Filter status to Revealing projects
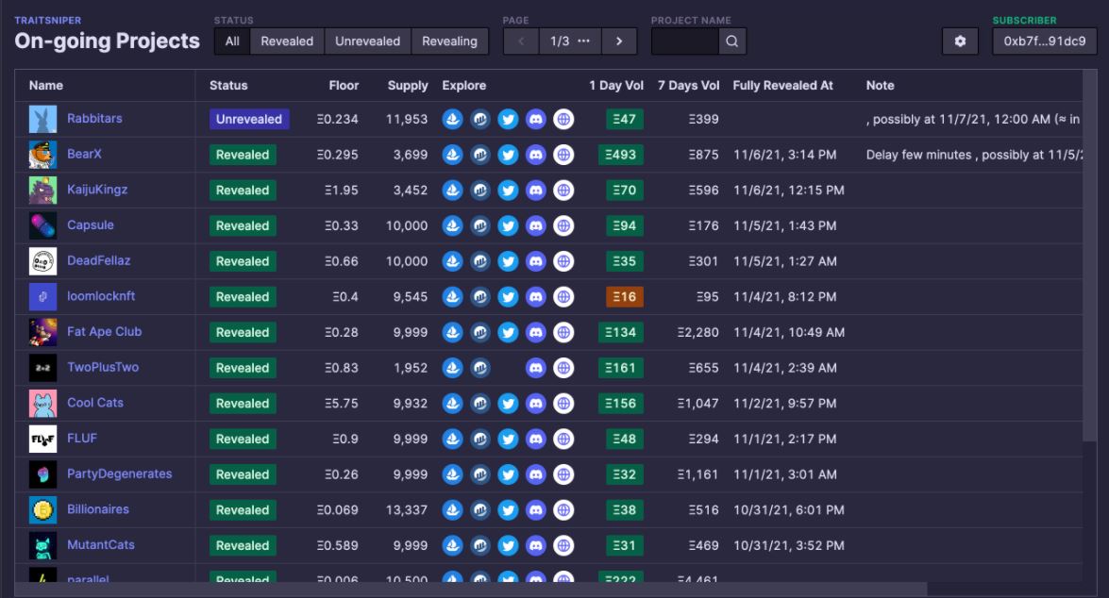The height and width of the screenshot is (598, 1109). click(449, 42)
